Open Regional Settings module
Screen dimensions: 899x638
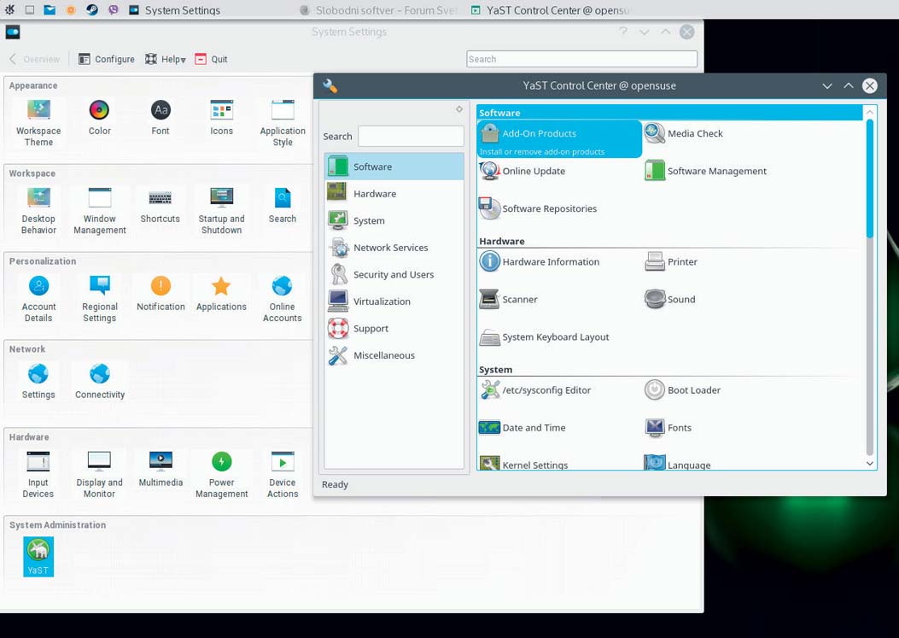(99, 298)
